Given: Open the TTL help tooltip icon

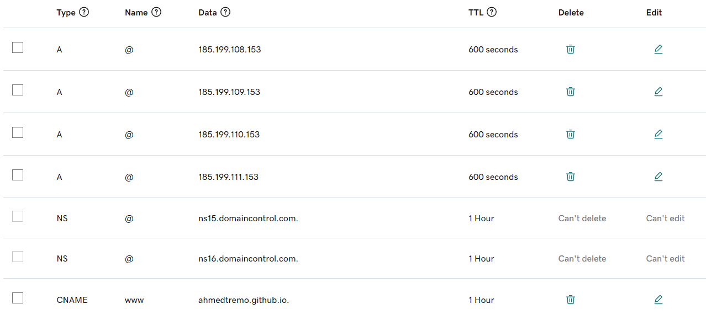Looking at the screenshot, I should pos(492,12).
